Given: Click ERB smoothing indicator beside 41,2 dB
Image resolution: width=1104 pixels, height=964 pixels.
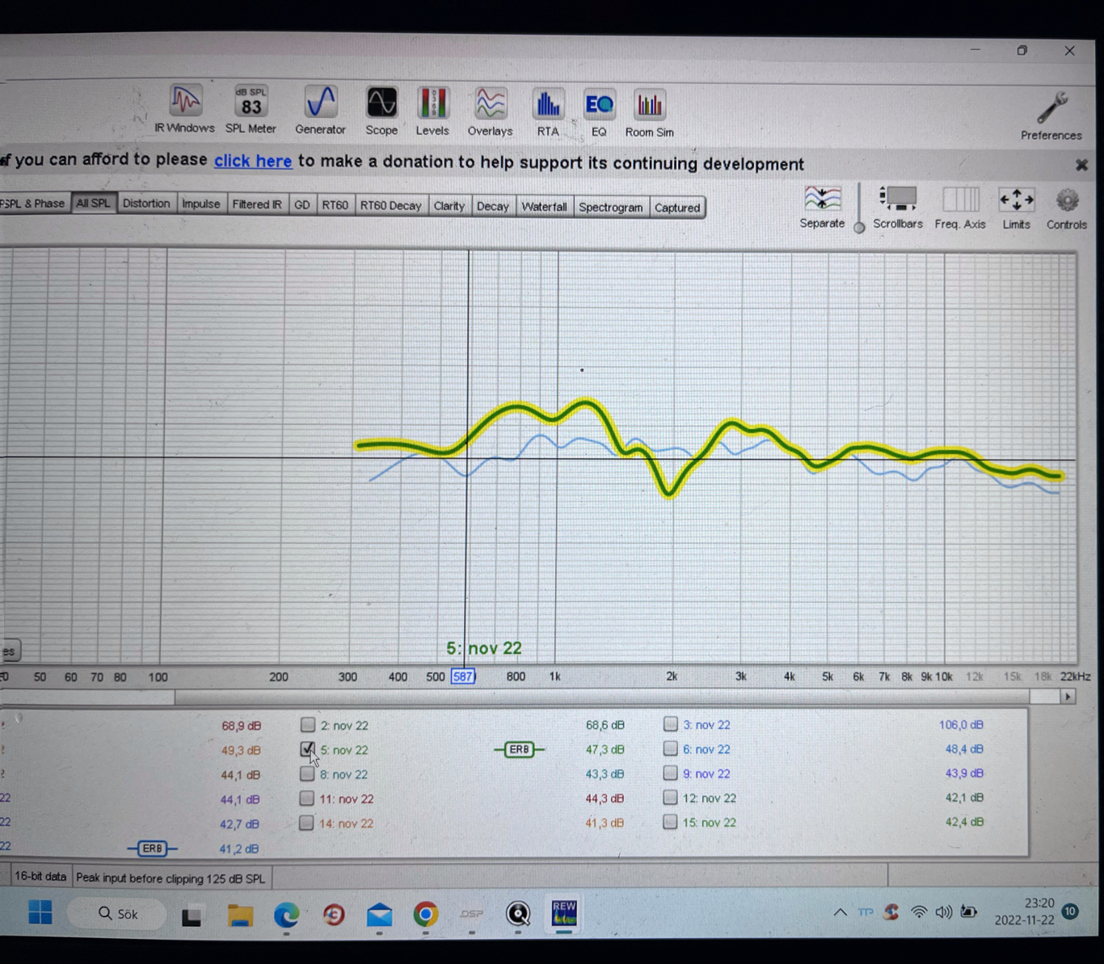Looking at the screenshot, I should tap(152, 848).
